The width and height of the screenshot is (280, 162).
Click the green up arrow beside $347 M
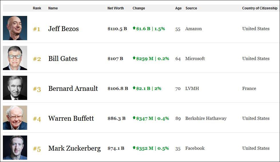tap(134, 118)
